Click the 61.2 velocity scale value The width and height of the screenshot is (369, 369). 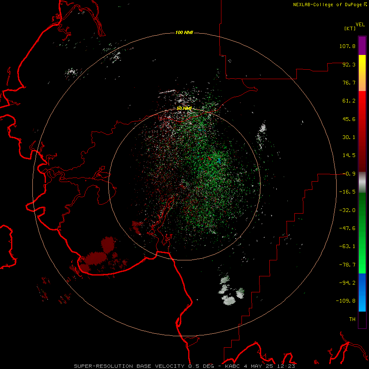[x=349, y=101]
